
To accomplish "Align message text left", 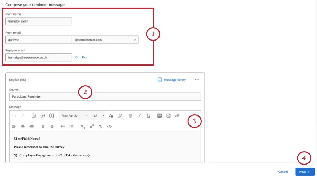I will click(x=14, y=127).
